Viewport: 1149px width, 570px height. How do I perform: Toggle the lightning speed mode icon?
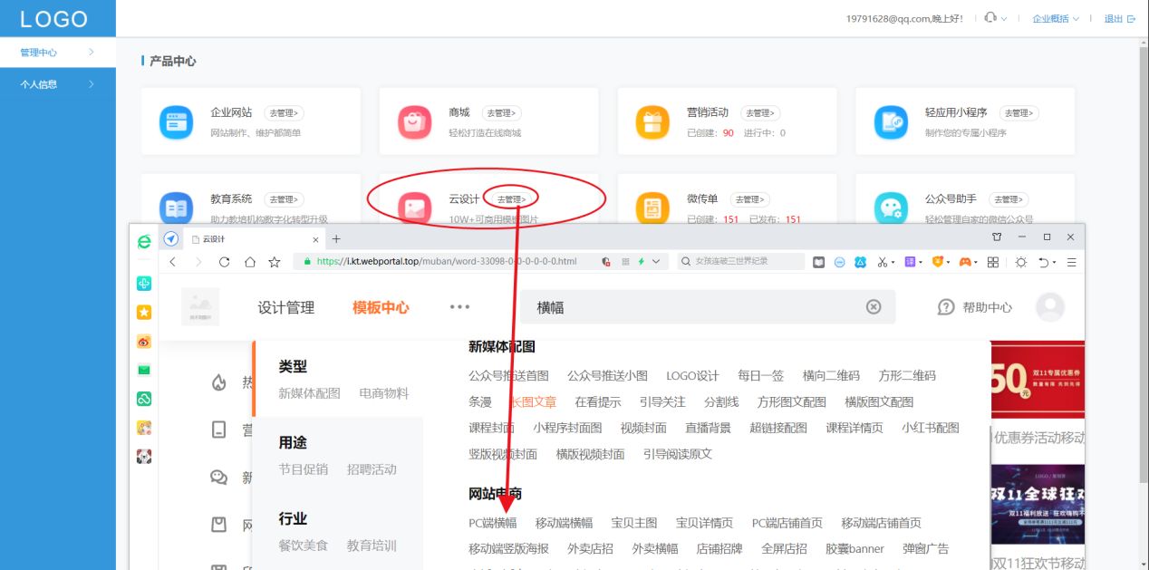[x=641, y=261]
